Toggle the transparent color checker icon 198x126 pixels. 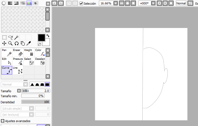pos(39,44)
